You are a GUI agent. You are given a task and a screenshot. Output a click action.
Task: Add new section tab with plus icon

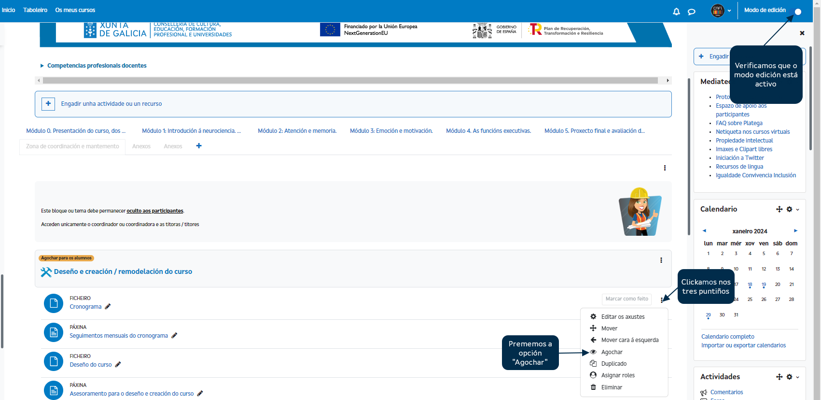[x=199, y=146]
